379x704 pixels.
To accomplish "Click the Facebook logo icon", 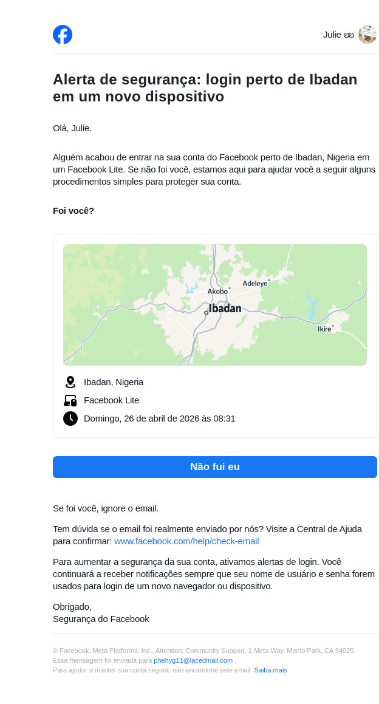I will pos(63,35).
